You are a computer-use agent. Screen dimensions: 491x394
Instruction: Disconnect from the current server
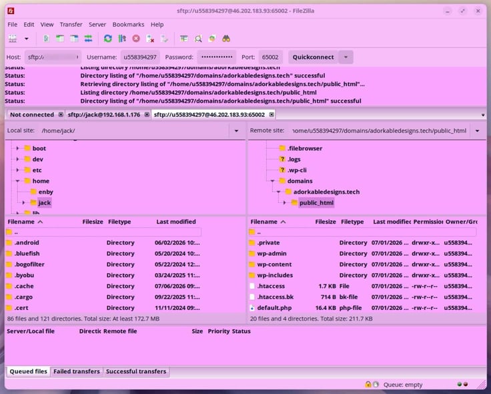(x=150, y=39)
